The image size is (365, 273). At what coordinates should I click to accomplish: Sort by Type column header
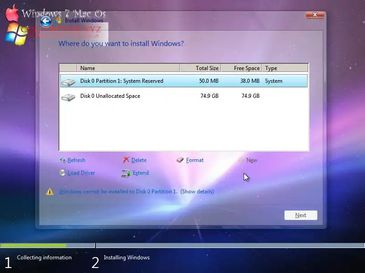tap(285, 68)
